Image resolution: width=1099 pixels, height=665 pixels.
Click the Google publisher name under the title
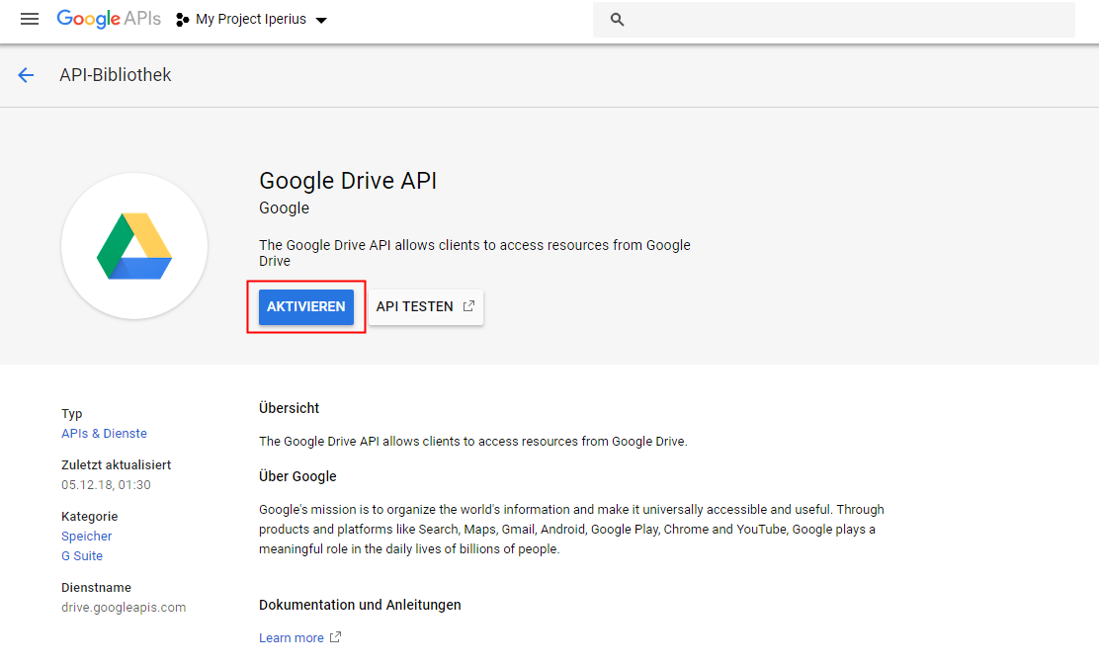click(284, 208)
